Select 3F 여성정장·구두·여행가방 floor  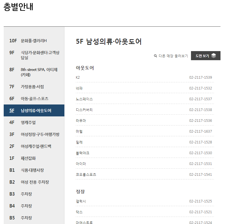pos(34,134)
